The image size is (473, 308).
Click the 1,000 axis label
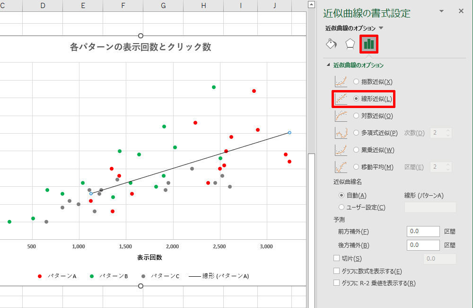point(79,246)
